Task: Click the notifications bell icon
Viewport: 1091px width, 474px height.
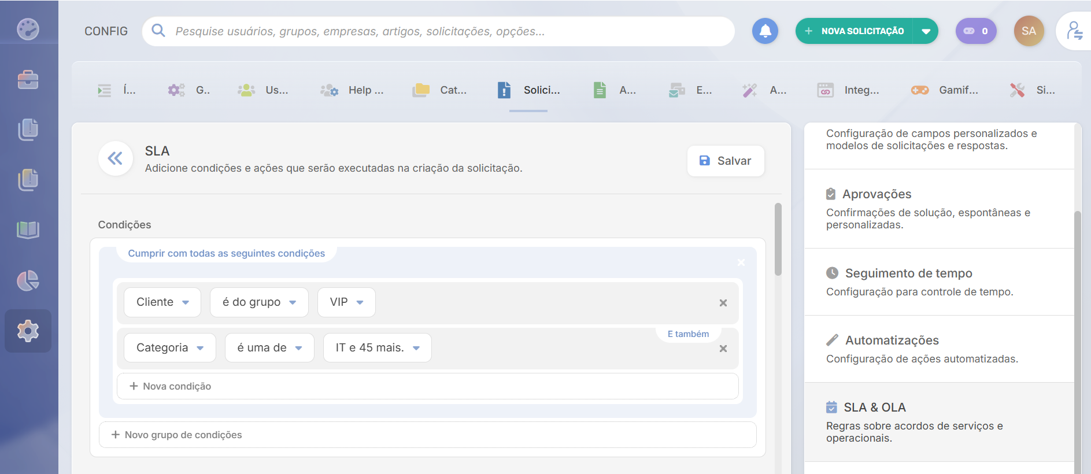Action: click(x=764, y=31)
